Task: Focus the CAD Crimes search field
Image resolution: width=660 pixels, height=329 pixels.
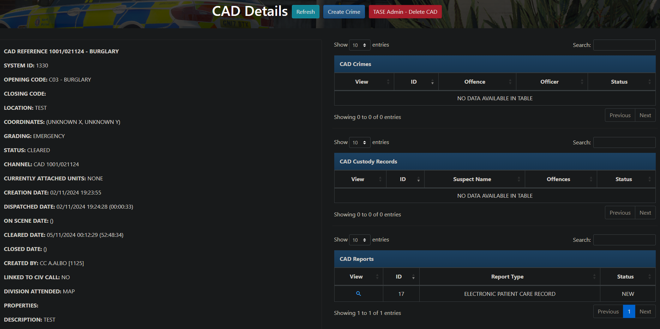Action: [x=624, y=45]
